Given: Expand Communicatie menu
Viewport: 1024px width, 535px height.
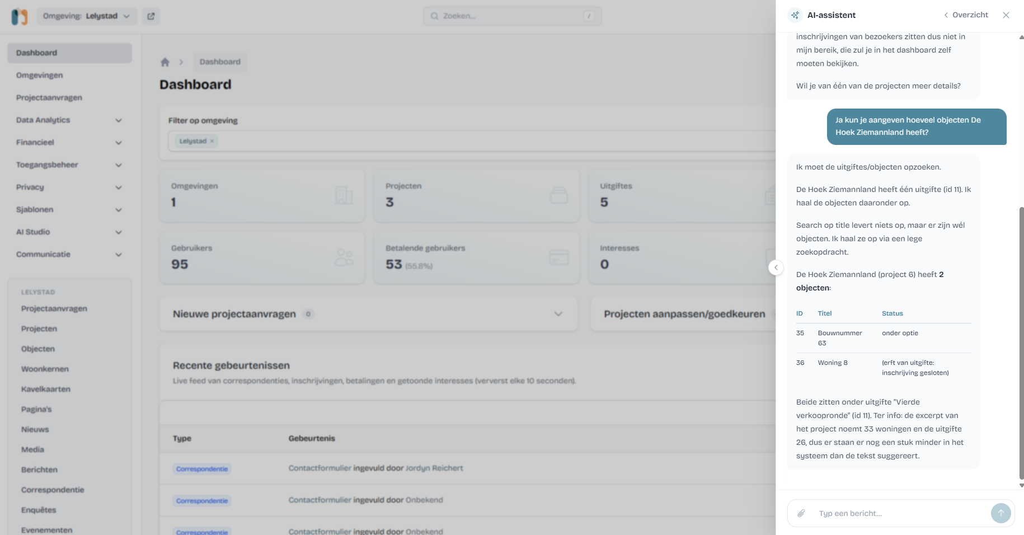Looking at the screenshot, I should tap(69, 254).
